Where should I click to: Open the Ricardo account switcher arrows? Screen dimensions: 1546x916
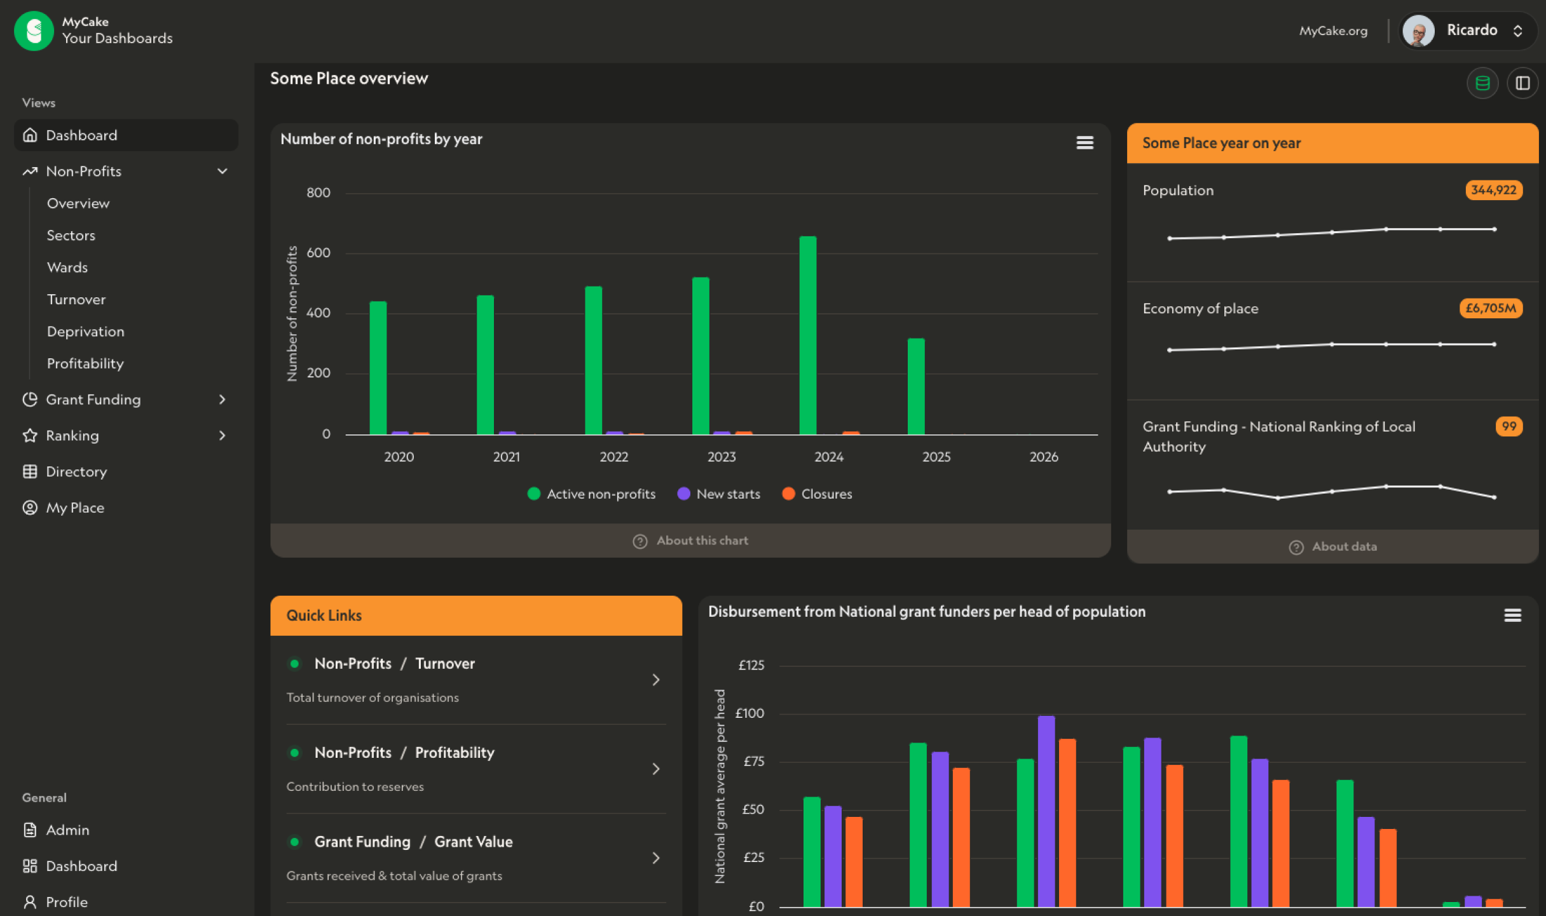click(1518, 30)
